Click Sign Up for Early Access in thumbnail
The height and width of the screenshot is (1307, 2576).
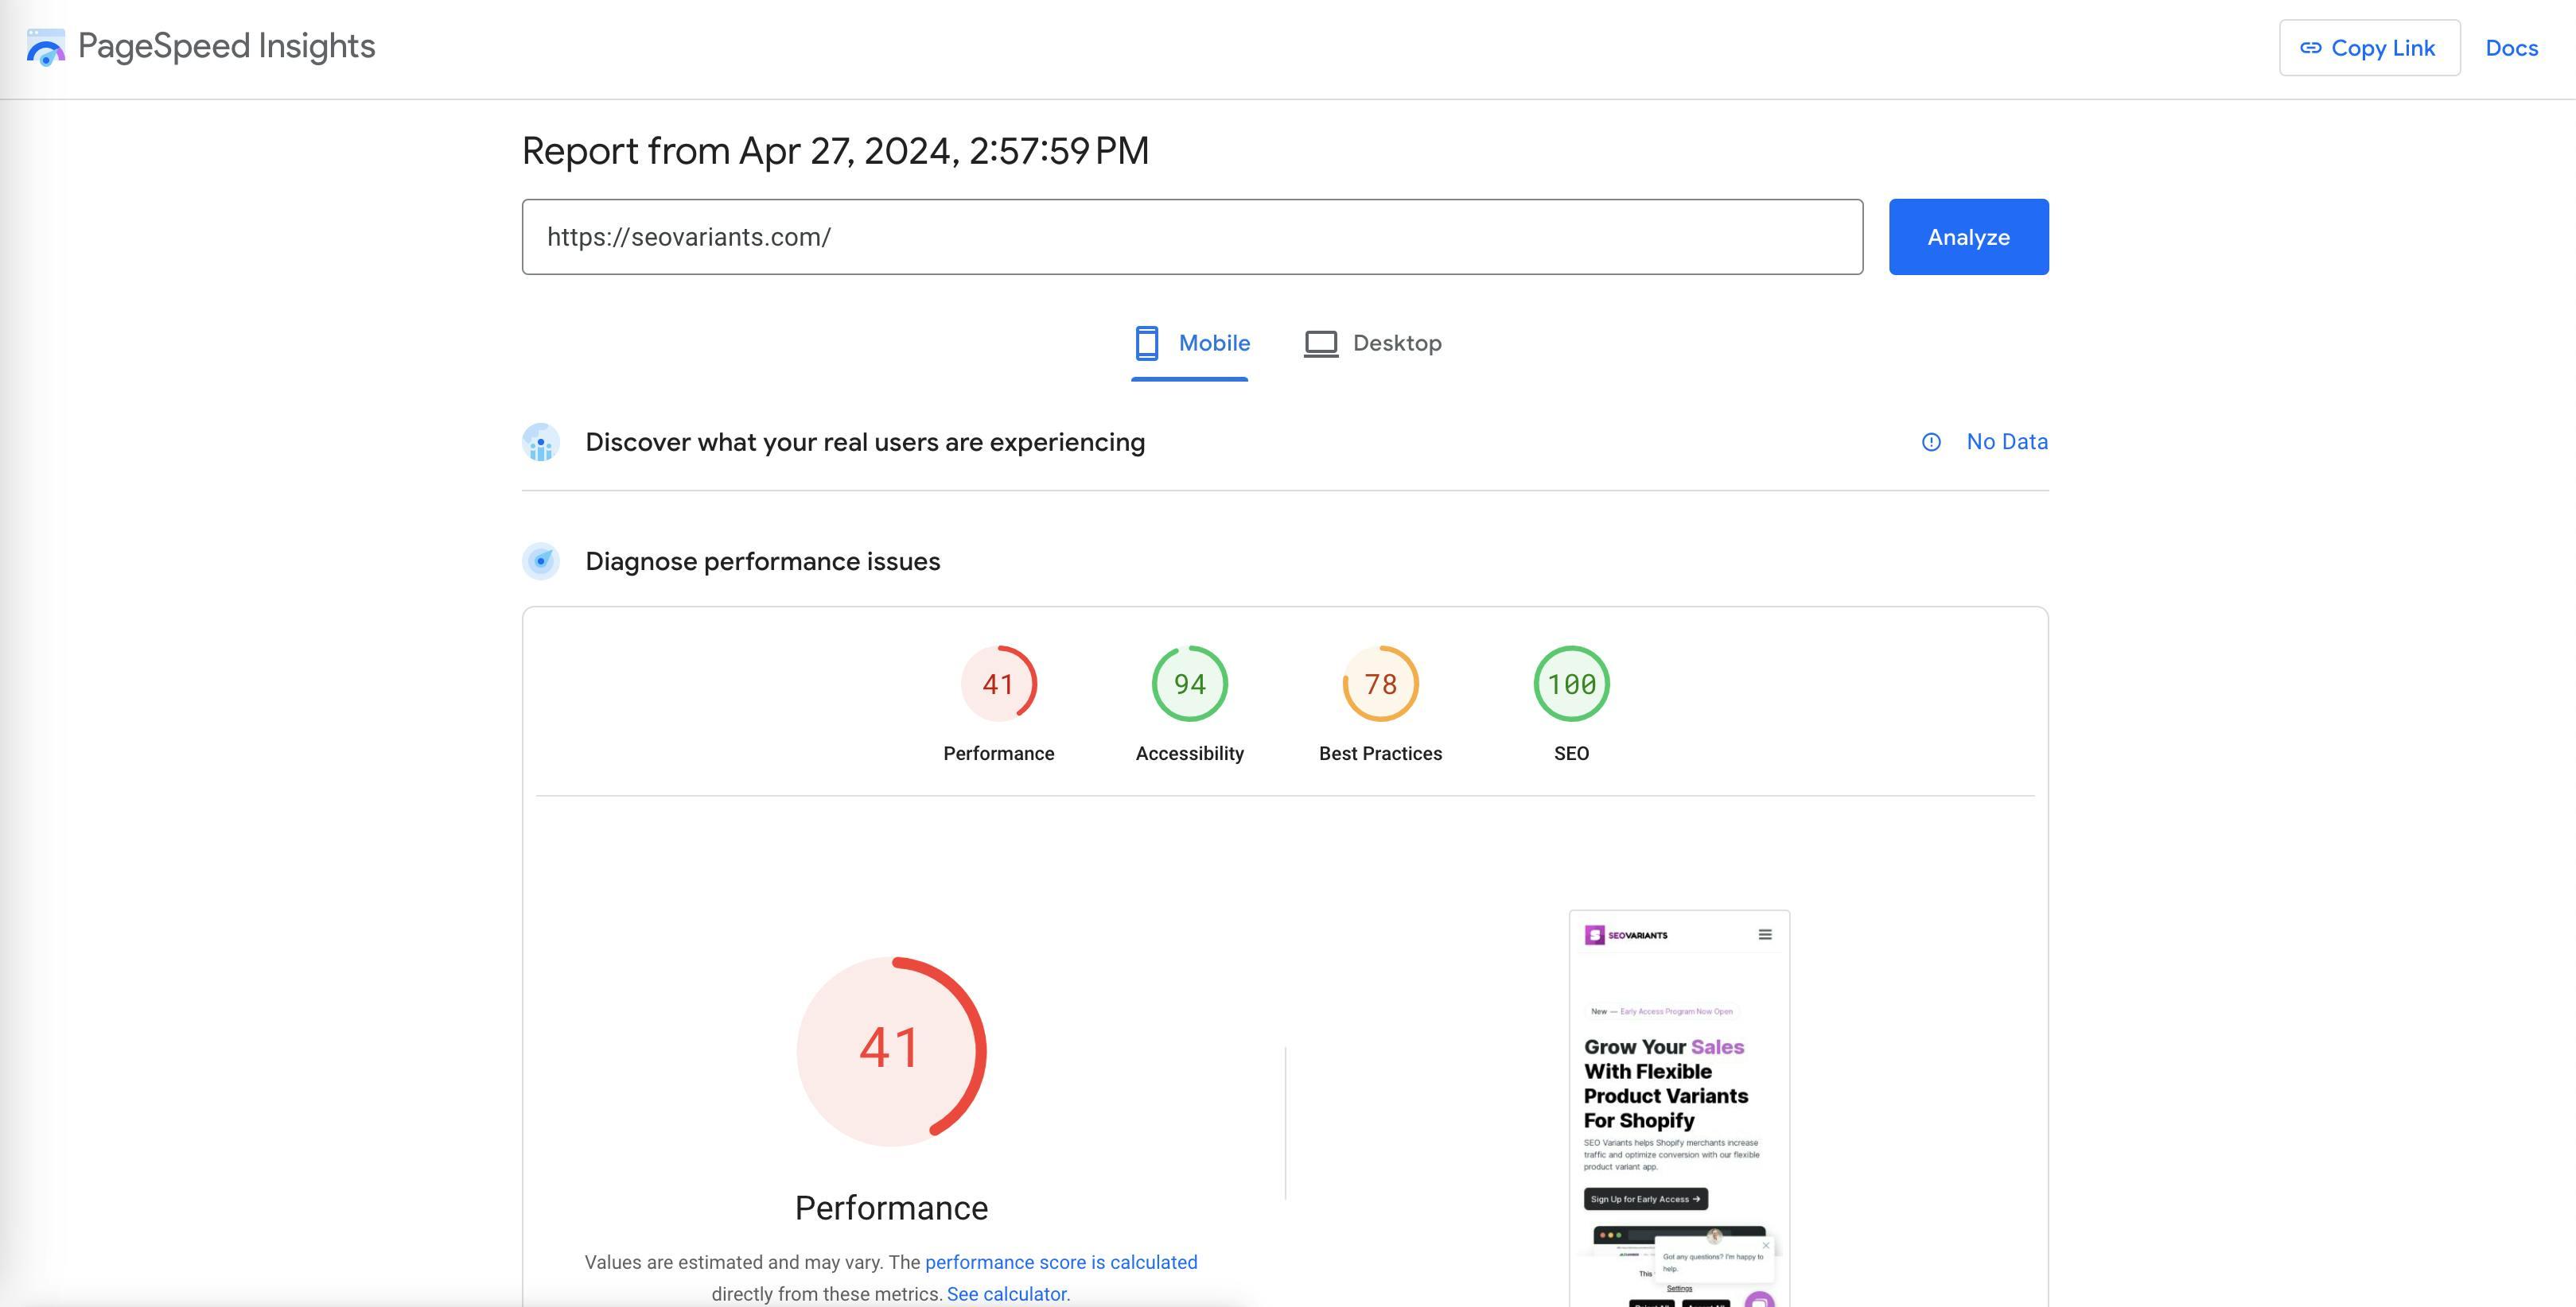click(x=1645, y=1198)
